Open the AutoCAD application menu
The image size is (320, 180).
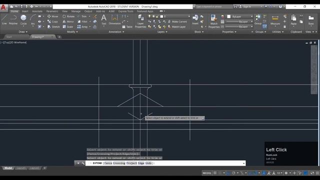coord(3,7)
